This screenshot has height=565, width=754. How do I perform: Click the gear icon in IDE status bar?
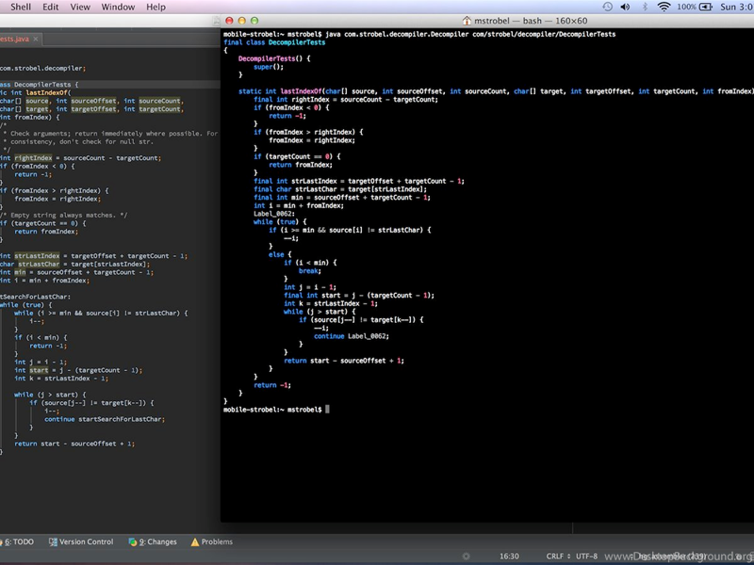[466, 556]
